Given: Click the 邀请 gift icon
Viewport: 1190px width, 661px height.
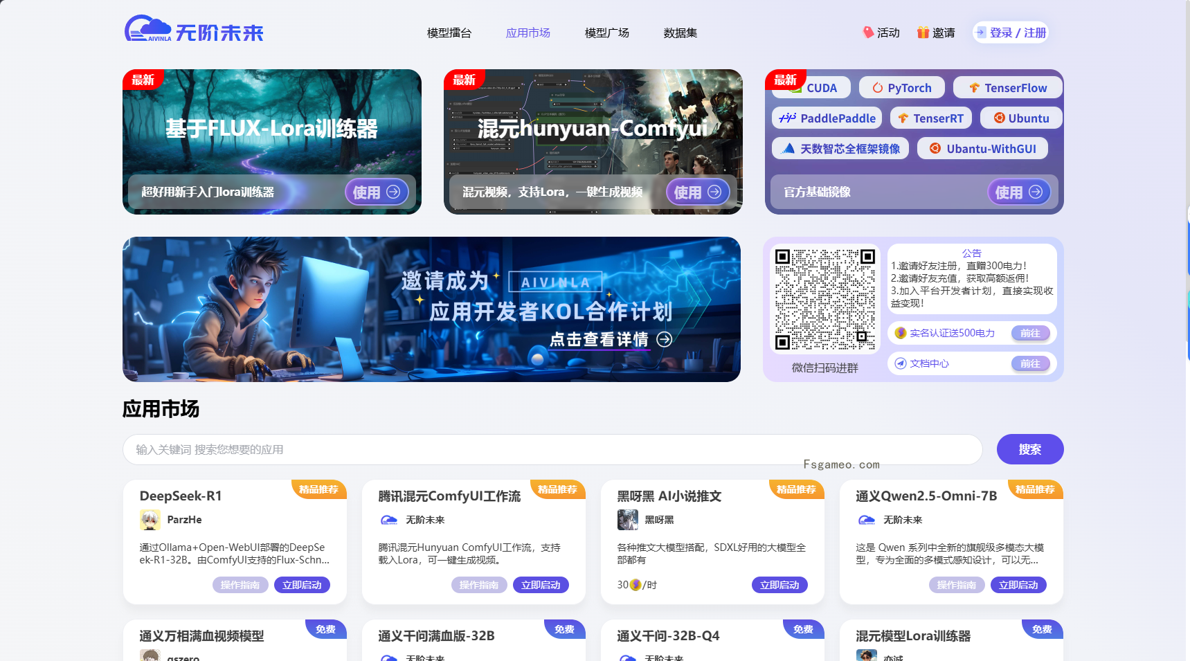Looking at the screenshot, I should [923, 33].
